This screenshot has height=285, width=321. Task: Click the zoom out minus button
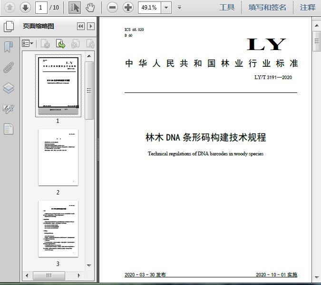pyautogui.click(x=112, y=7)
